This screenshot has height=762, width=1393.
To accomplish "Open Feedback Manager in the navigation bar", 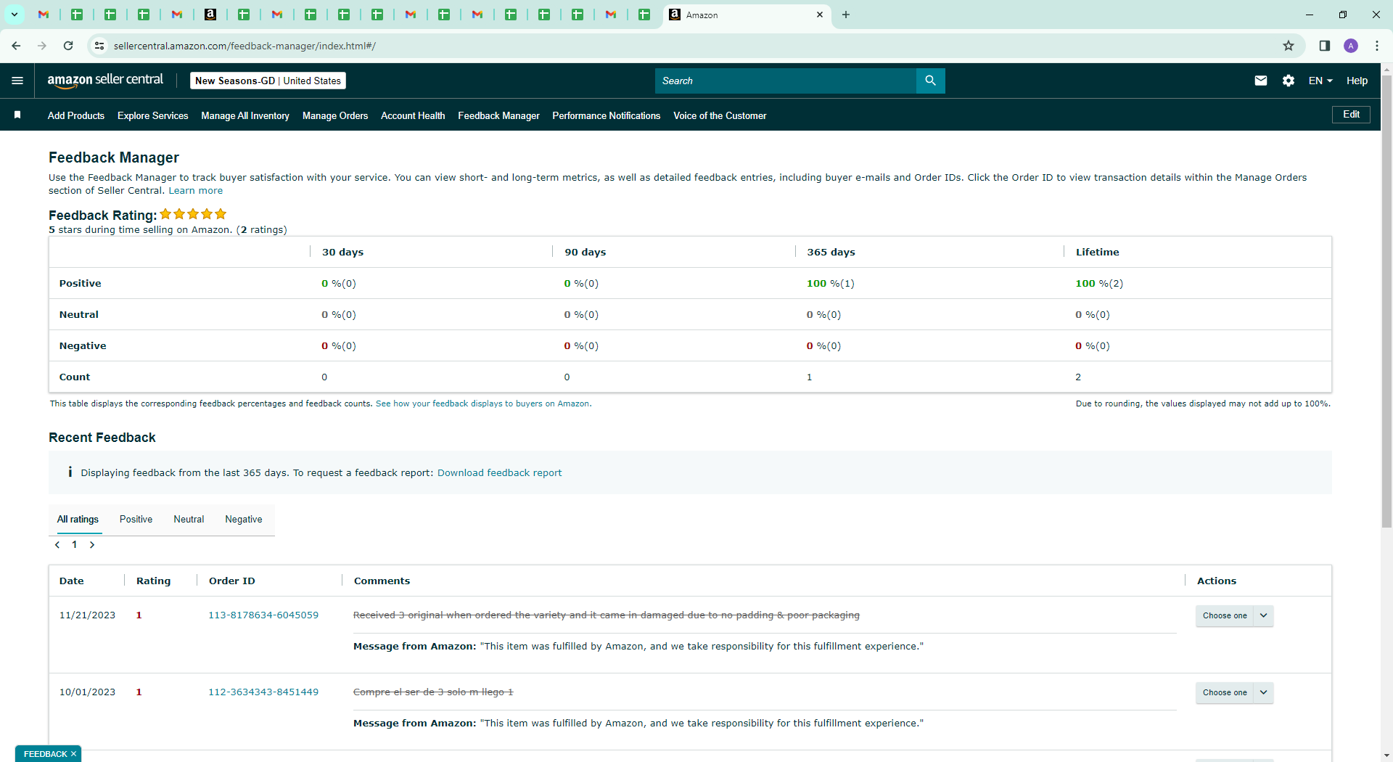I will (498, 115).
